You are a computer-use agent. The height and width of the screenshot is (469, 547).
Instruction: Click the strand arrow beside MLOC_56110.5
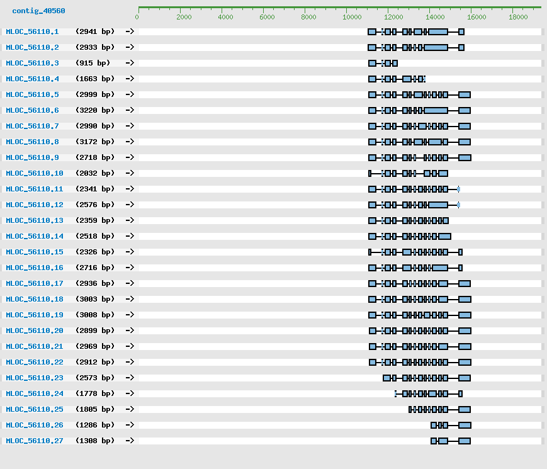point(130,94)
